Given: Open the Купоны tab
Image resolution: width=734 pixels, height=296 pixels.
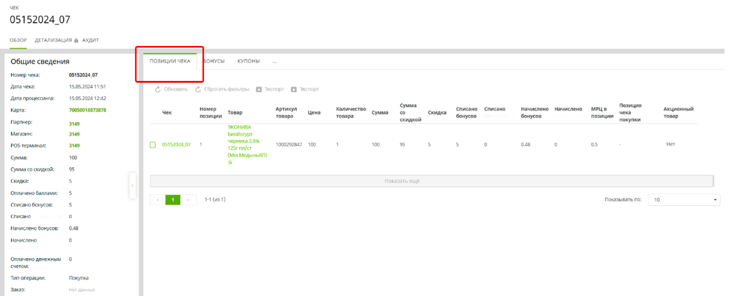Looking at the screenshot, I should [248, 61].
